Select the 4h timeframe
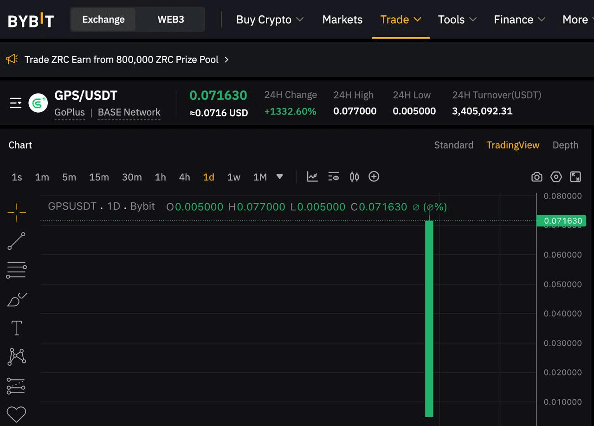This screenshot has height=426, width=594. (185, 177)
